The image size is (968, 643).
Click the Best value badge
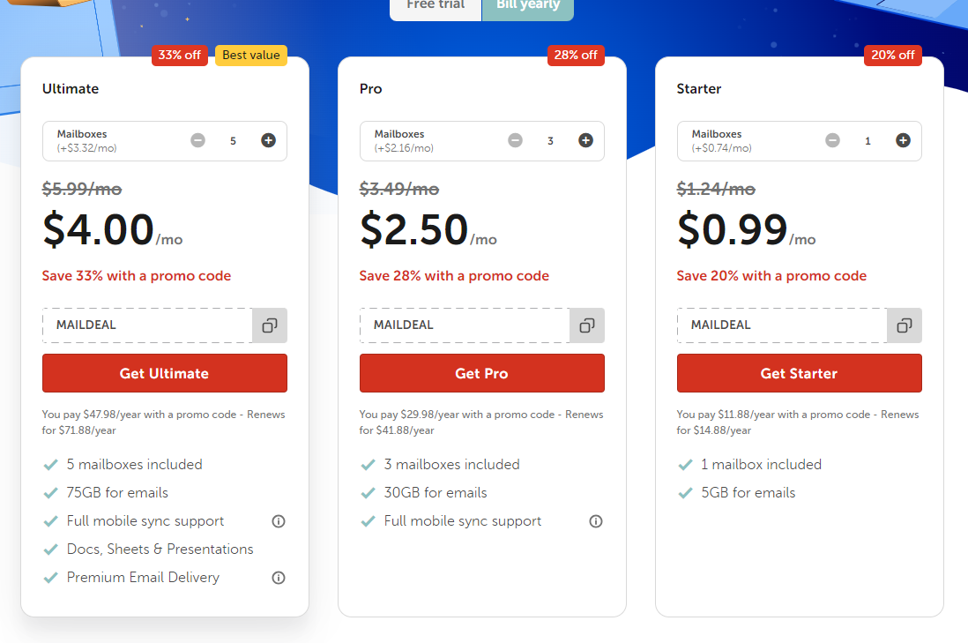[250, 55]
